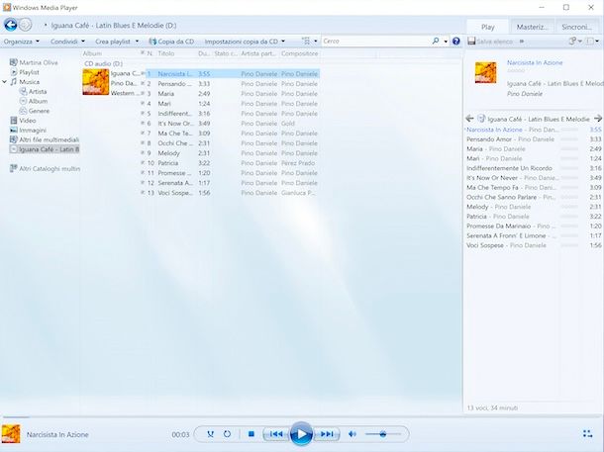This screenshot has height=452, width=604.
Task: Uncheck track 12 Serenata checkbox
Action: pos(143,183)
